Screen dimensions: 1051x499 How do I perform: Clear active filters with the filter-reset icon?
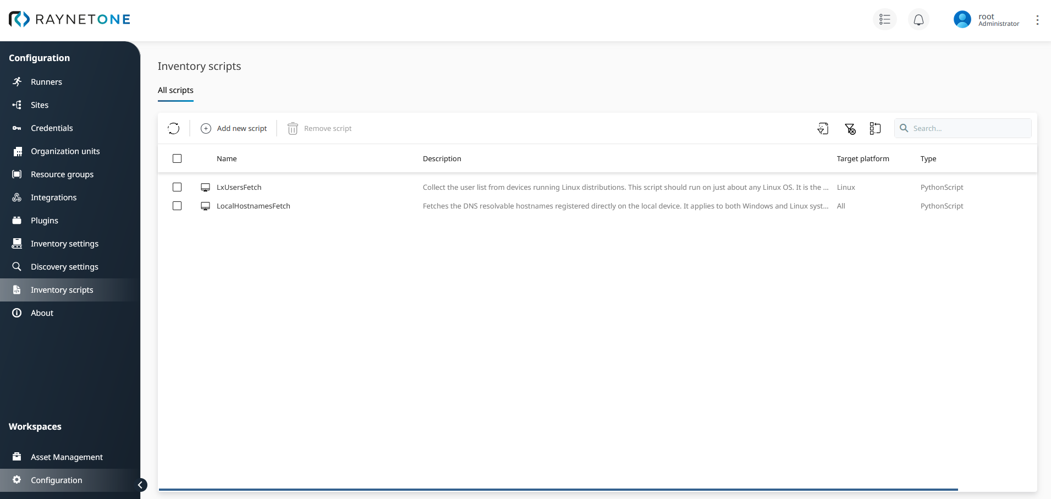click(x=850, y=128)
